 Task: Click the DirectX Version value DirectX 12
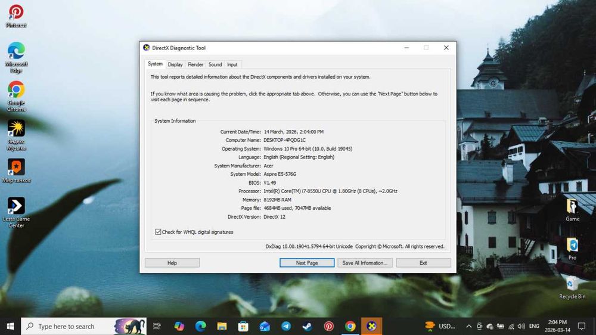click(274, 217)
